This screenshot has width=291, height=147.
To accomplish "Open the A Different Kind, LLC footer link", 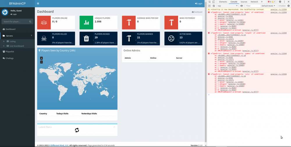I will click(58, 145).
